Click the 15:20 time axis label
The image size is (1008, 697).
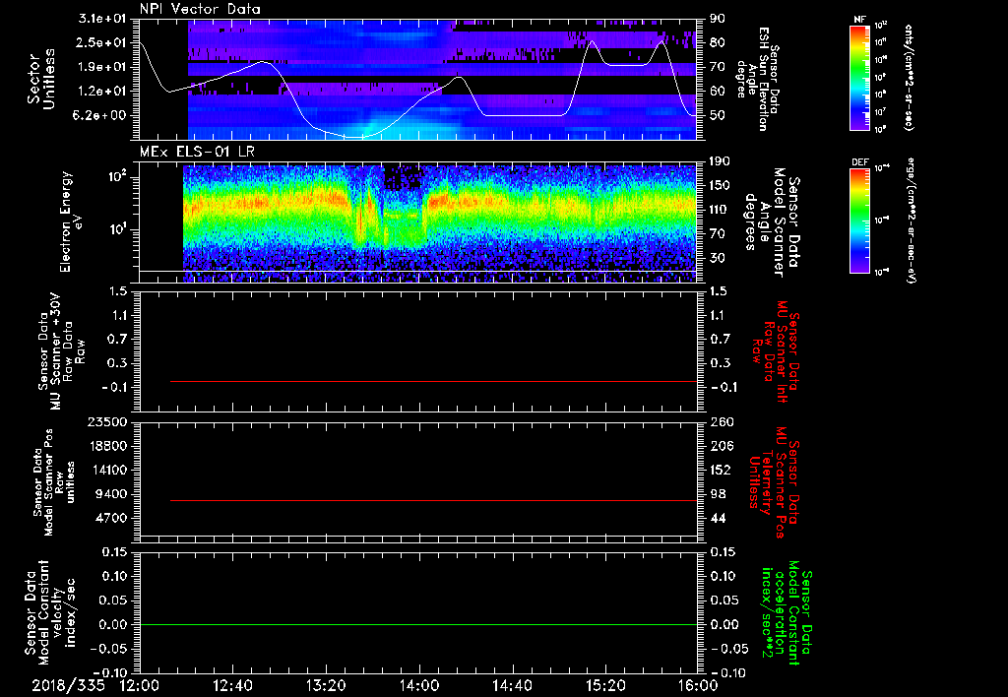[x=605, y=685]
